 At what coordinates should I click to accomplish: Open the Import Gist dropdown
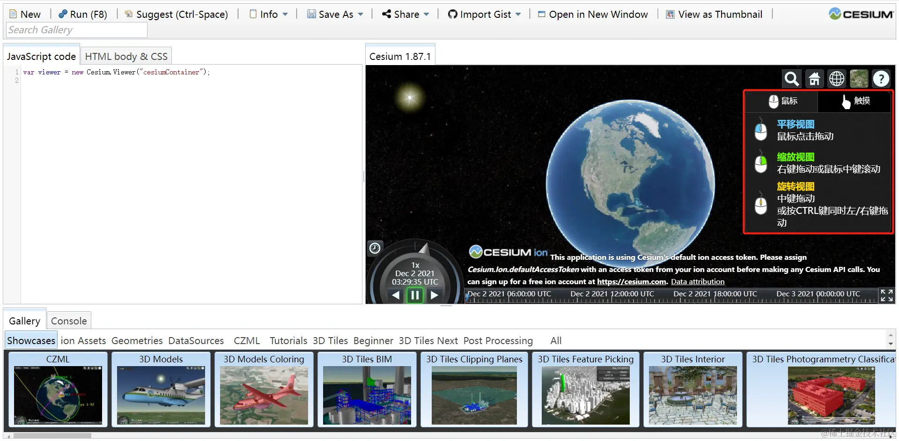pos(484,14)
